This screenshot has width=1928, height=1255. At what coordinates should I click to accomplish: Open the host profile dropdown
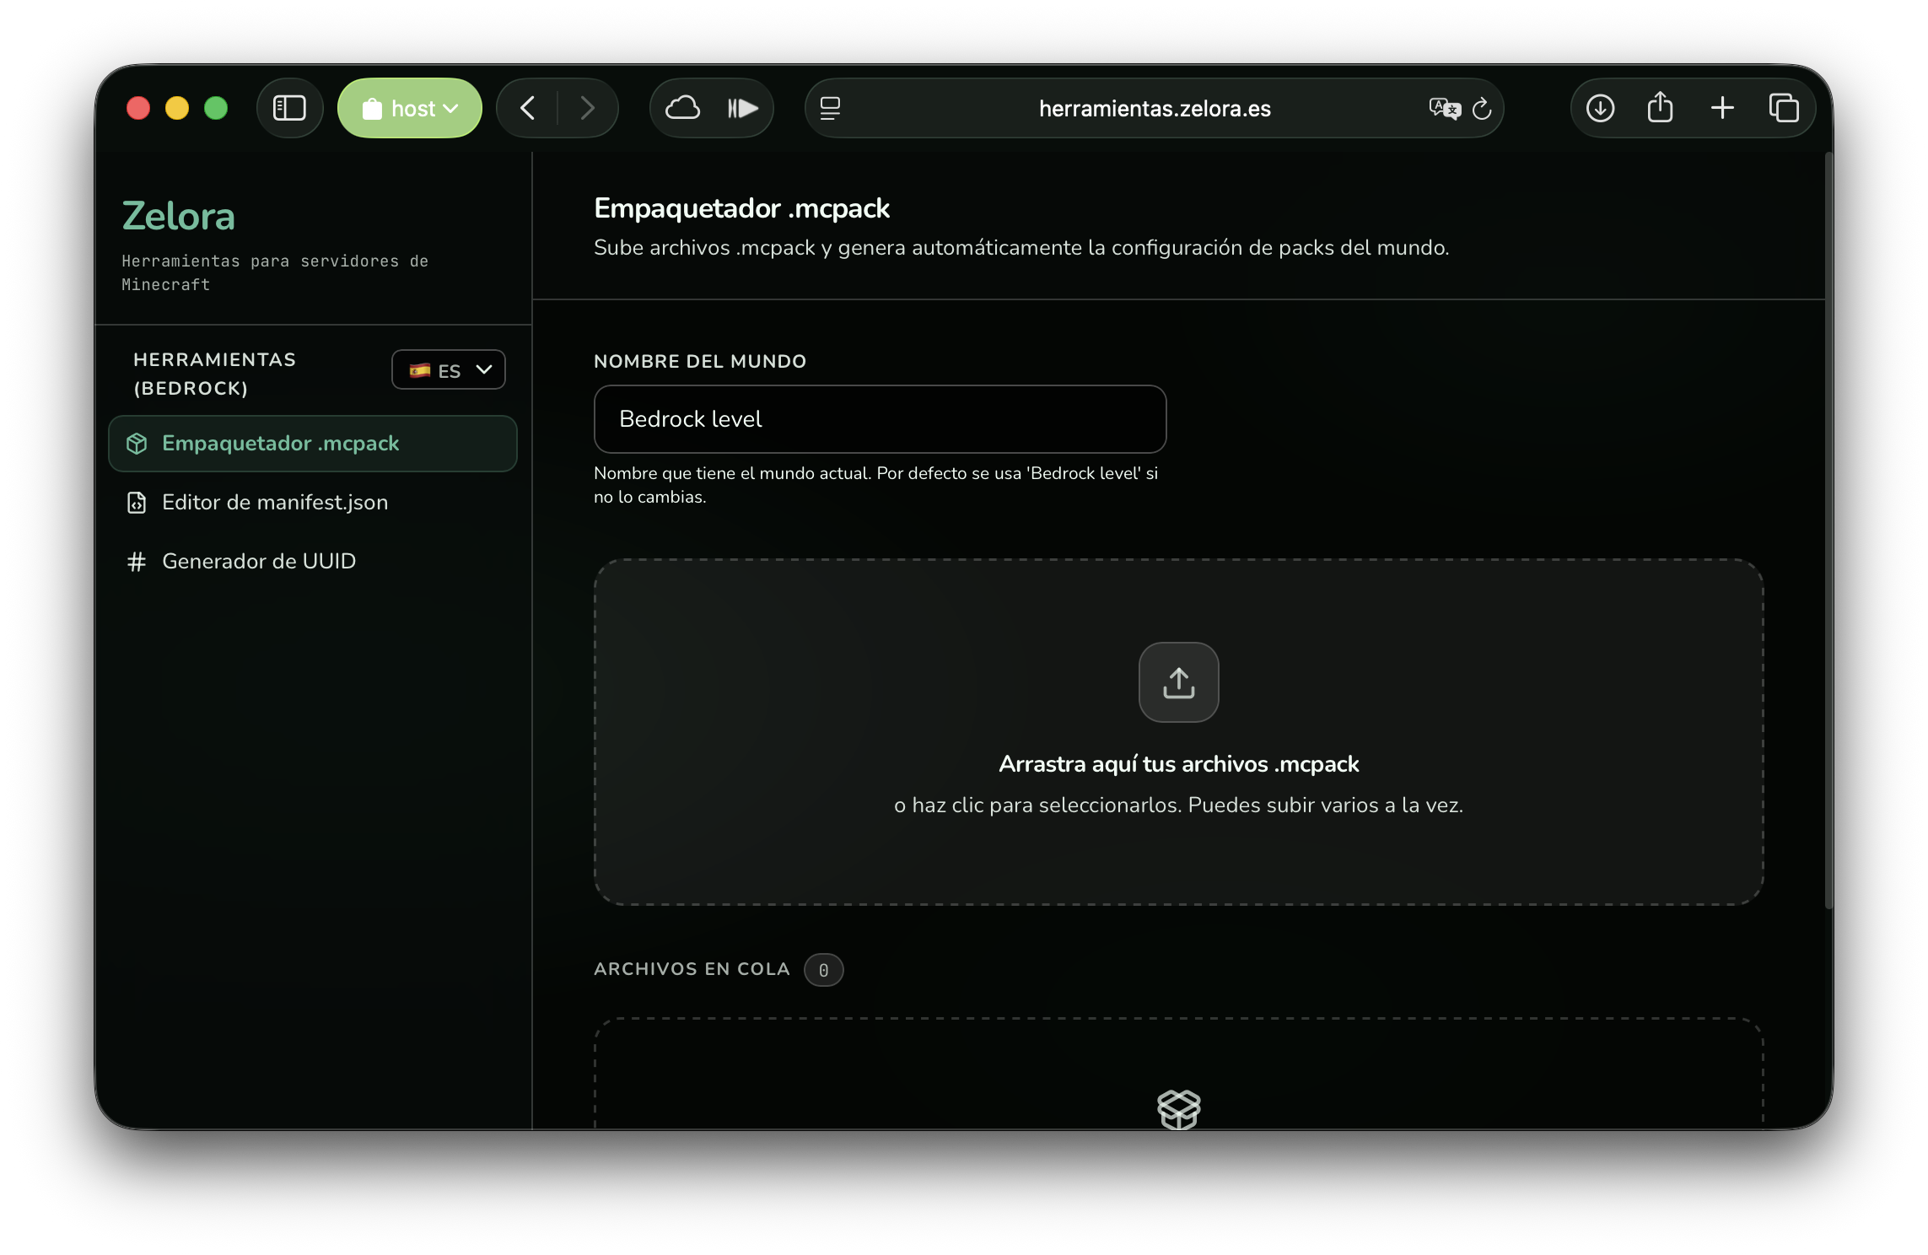(x=410, y=108)
